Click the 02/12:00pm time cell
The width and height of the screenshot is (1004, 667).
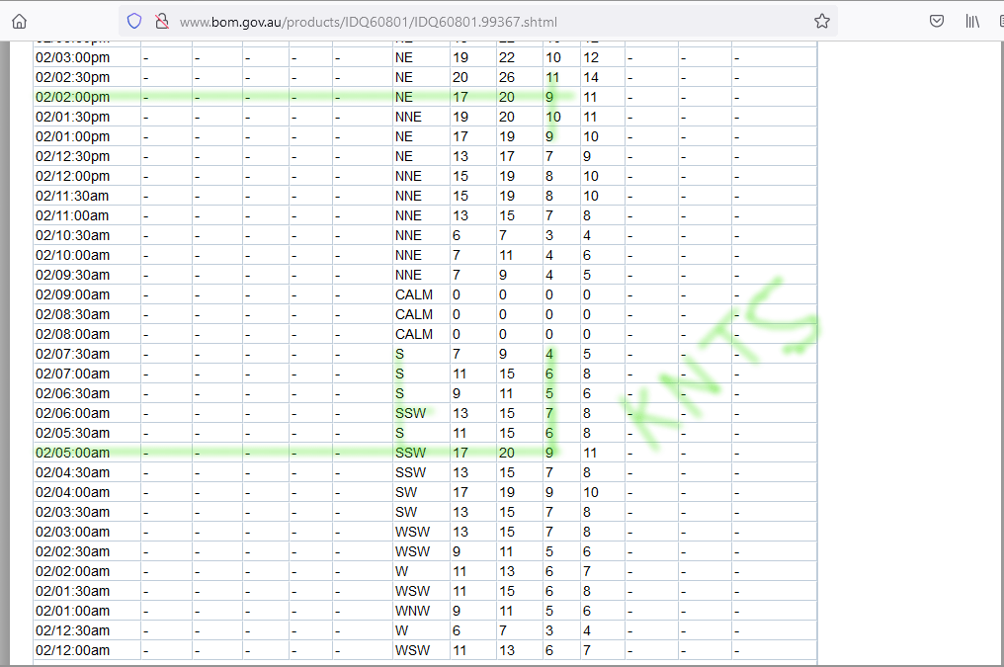coord(73,176)
